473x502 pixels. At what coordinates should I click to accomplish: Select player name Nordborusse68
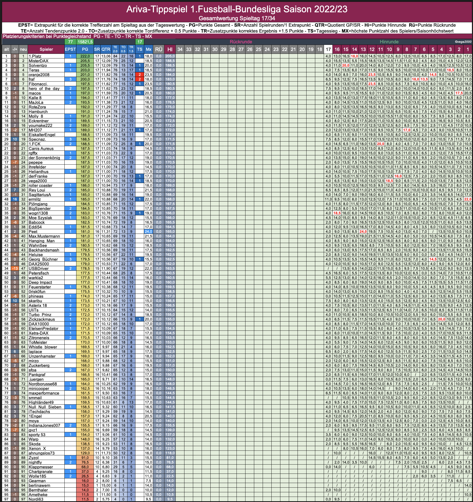point(43,384)
